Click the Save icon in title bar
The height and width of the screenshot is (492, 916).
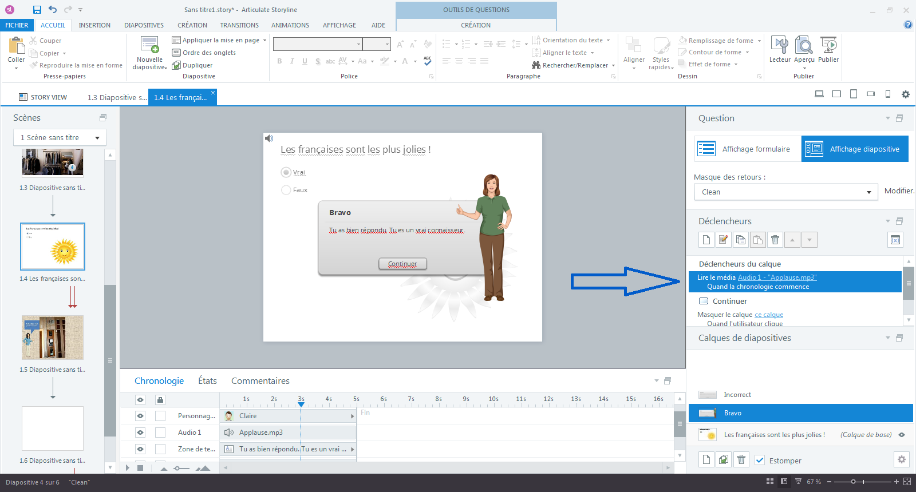37,10
